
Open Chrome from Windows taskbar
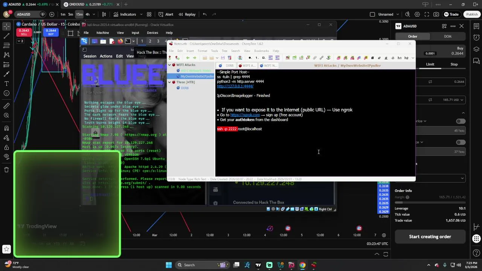pyautogui.click(x=302, y=265)
